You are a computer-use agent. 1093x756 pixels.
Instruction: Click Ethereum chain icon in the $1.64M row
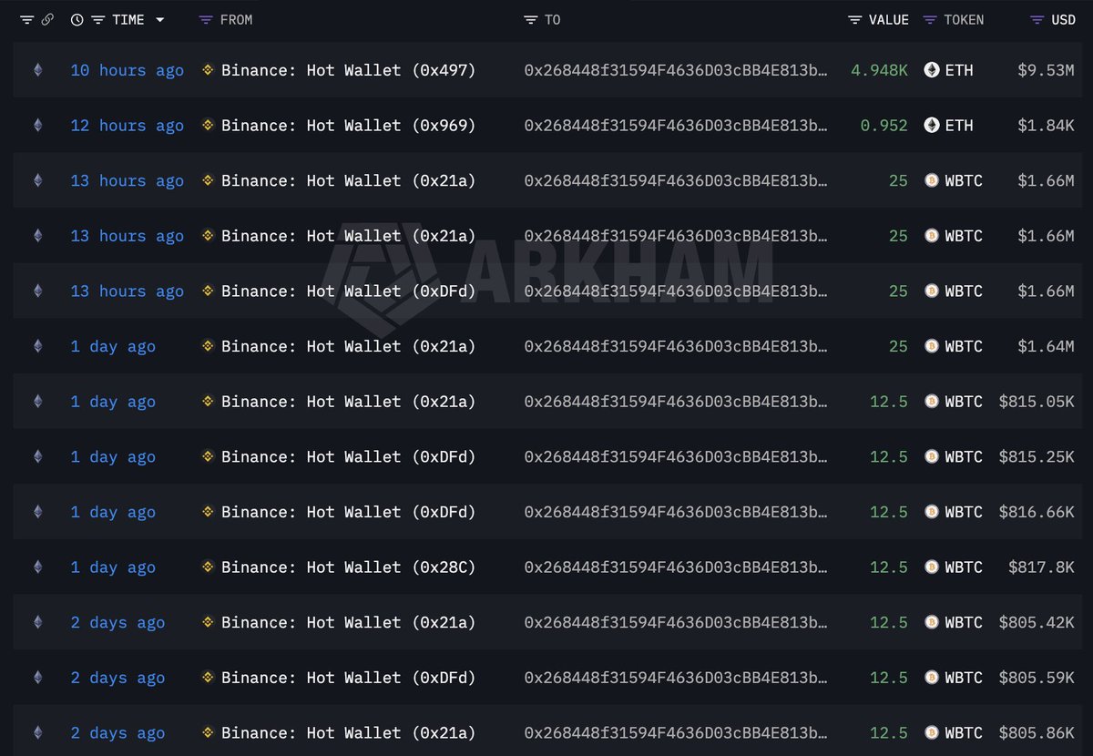[x=37, y=346]
